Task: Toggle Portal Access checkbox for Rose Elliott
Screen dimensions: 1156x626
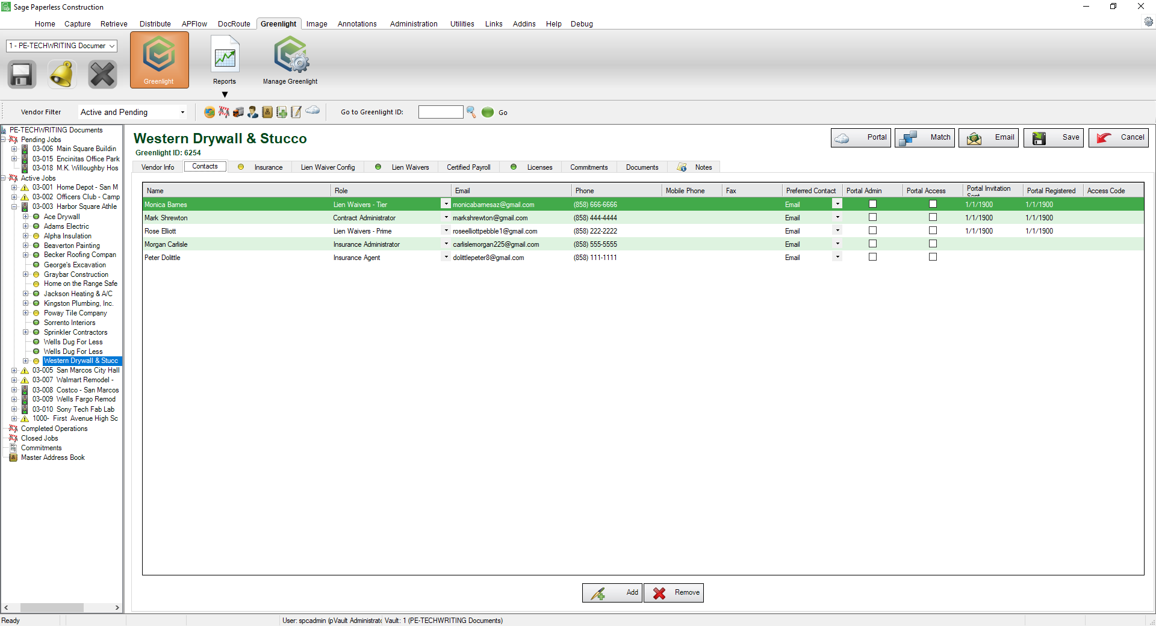Action: (x=933, y=231)
